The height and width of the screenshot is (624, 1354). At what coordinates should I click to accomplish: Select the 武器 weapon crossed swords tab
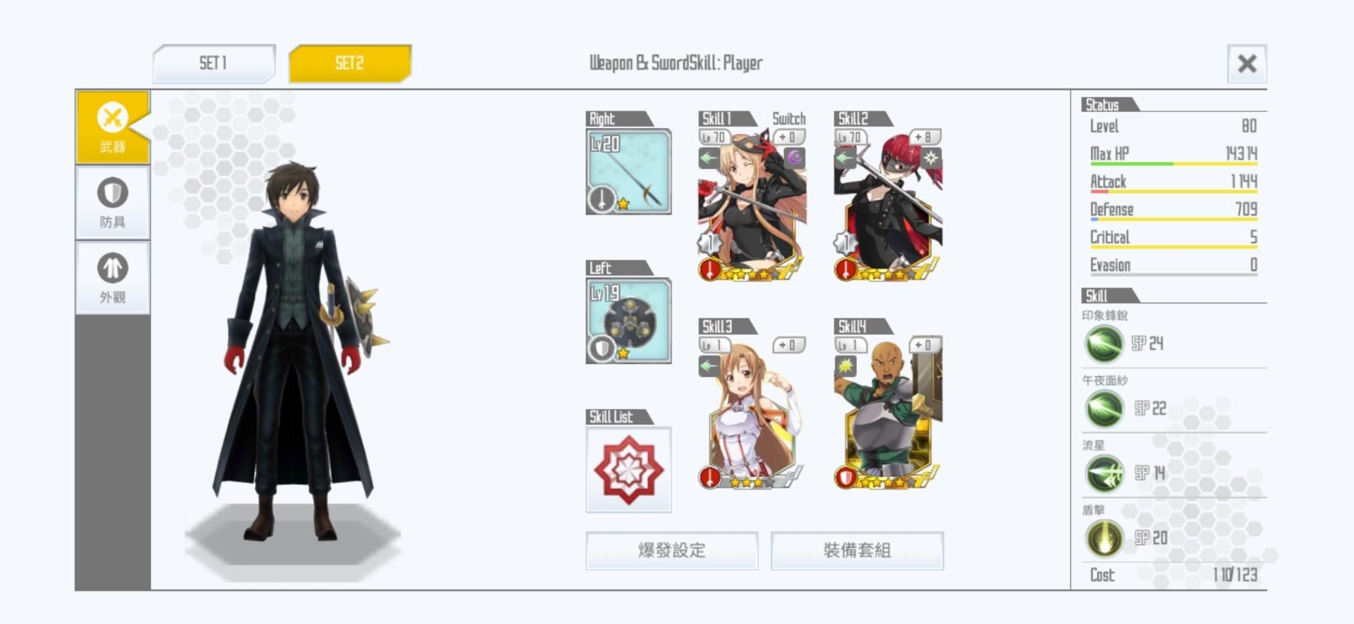point(113,127)
